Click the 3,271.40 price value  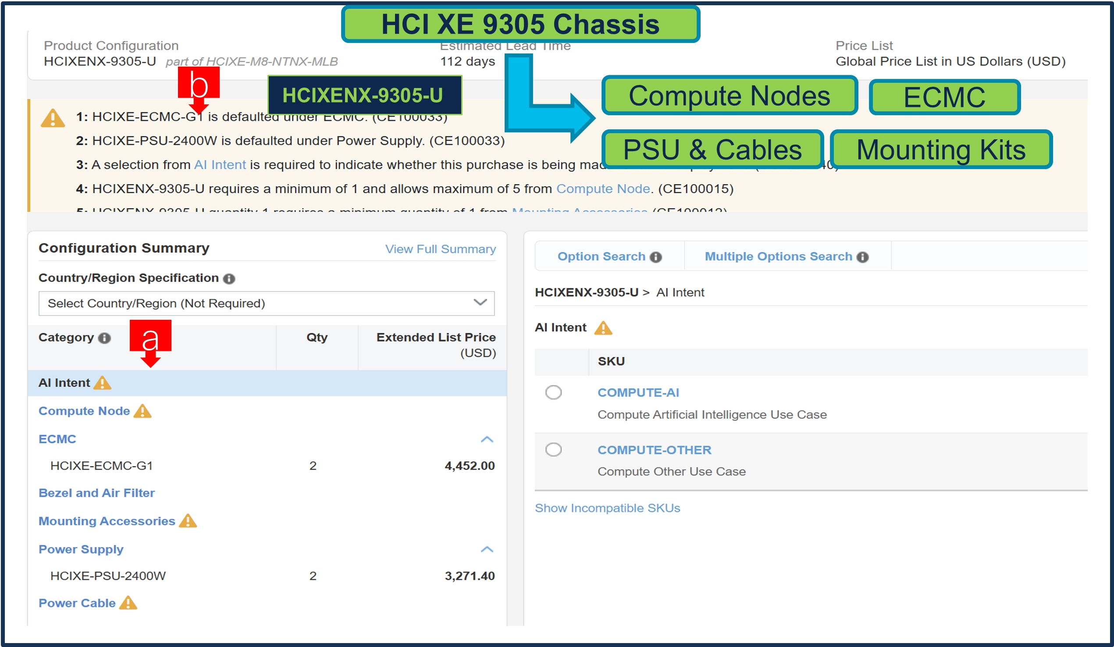click(x=470, y=576)
